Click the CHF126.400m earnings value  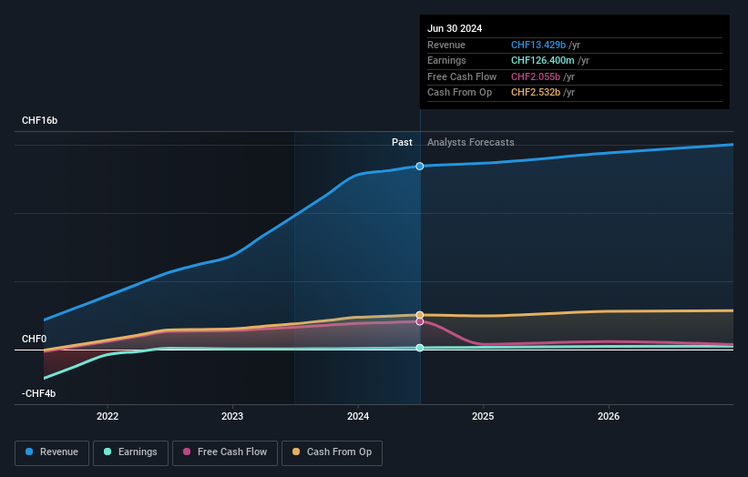tap(542, 60)
